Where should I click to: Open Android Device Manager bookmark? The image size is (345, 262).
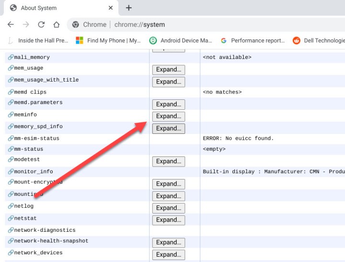[x=181, y=40]
